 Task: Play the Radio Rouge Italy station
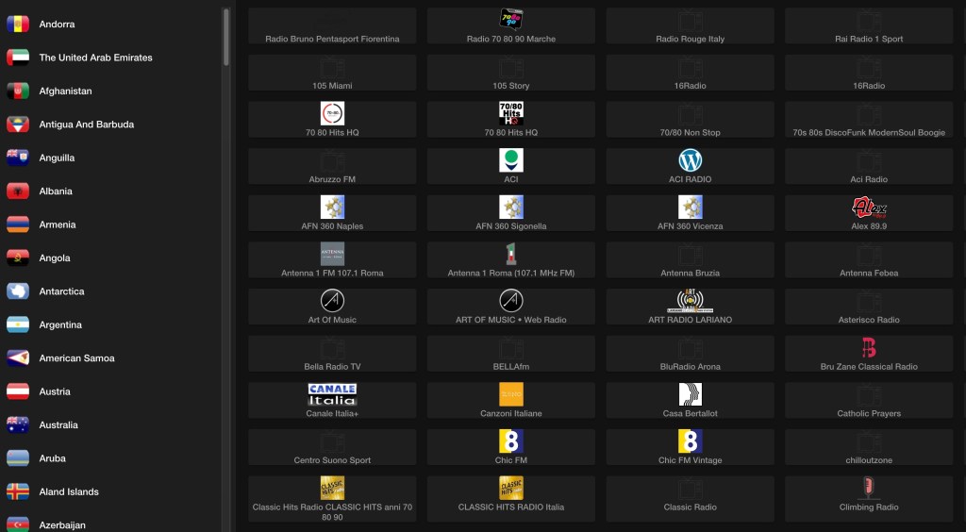coord(690,26)
